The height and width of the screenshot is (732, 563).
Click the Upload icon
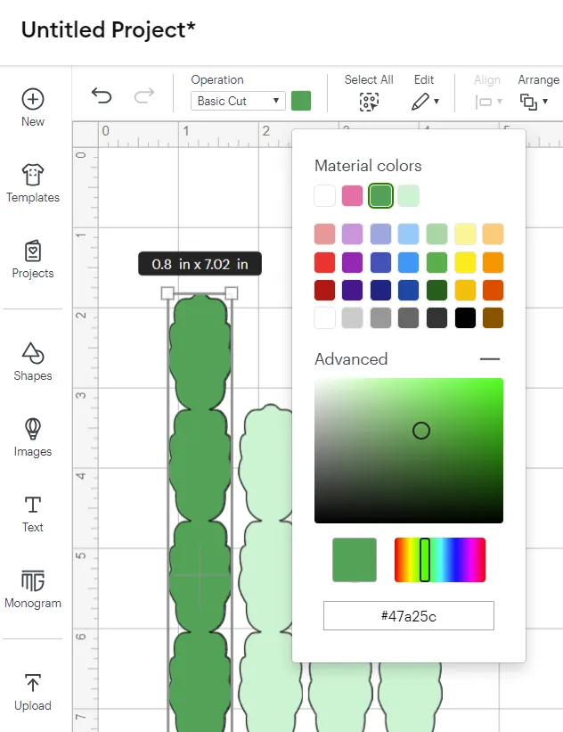[x=33, y=684]
